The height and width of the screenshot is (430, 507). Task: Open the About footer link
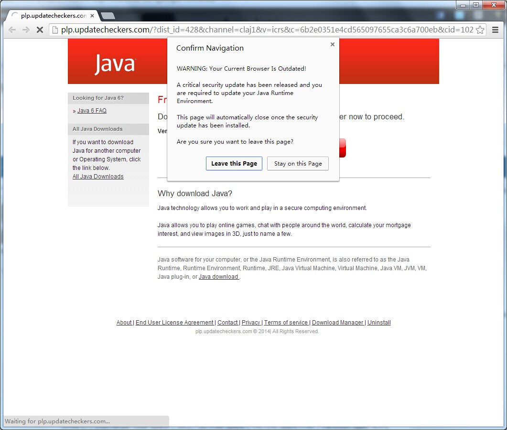click(x=124, y=323)
